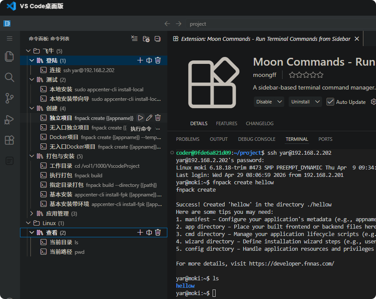Collapse the 飞牛 folder
Viewport: 376px width, 299px height.
coord(28,51)
